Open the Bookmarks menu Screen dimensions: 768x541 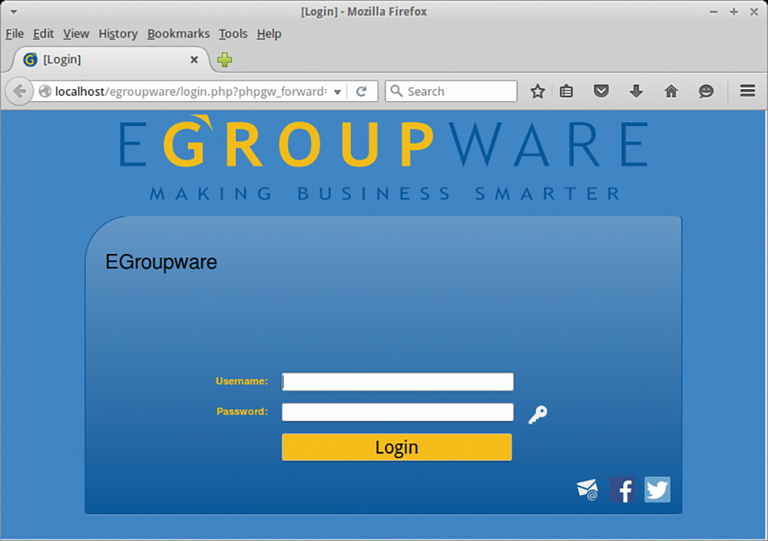[178, 34]
